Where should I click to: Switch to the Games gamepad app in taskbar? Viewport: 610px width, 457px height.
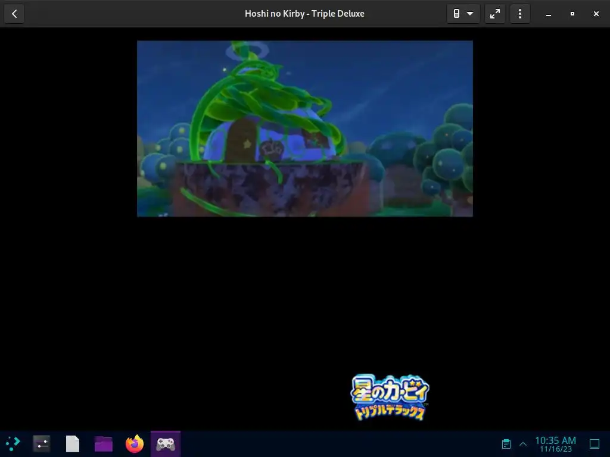point(166,444)
